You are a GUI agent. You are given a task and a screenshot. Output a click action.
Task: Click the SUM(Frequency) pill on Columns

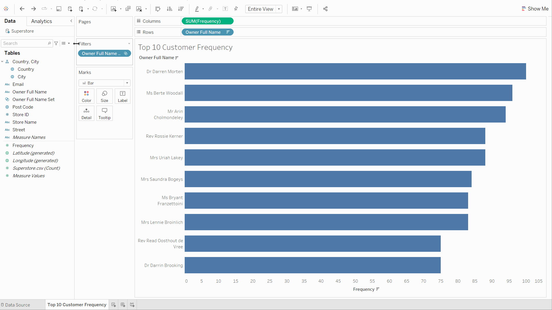coord(207,21)
